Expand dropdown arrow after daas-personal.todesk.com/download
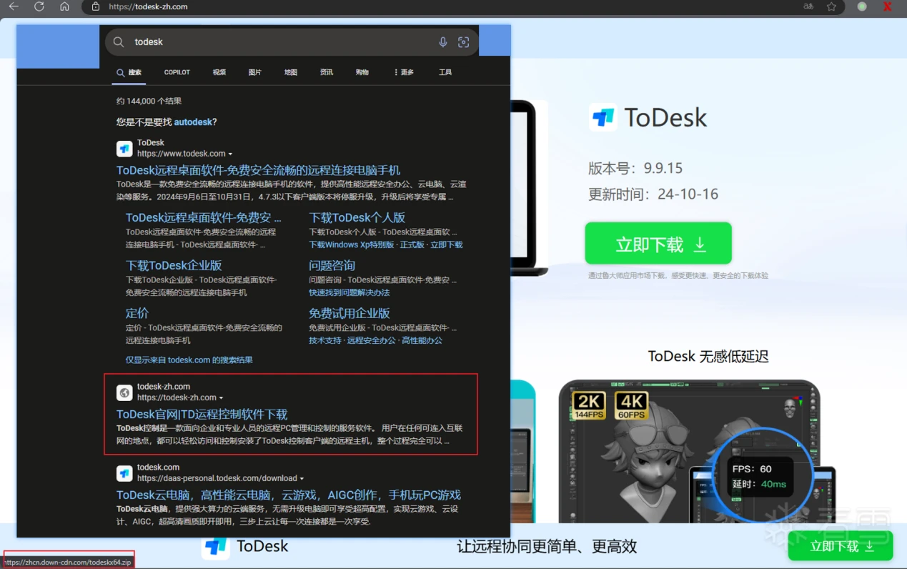The width and height of the screenshot is (907, 569). 302,479
